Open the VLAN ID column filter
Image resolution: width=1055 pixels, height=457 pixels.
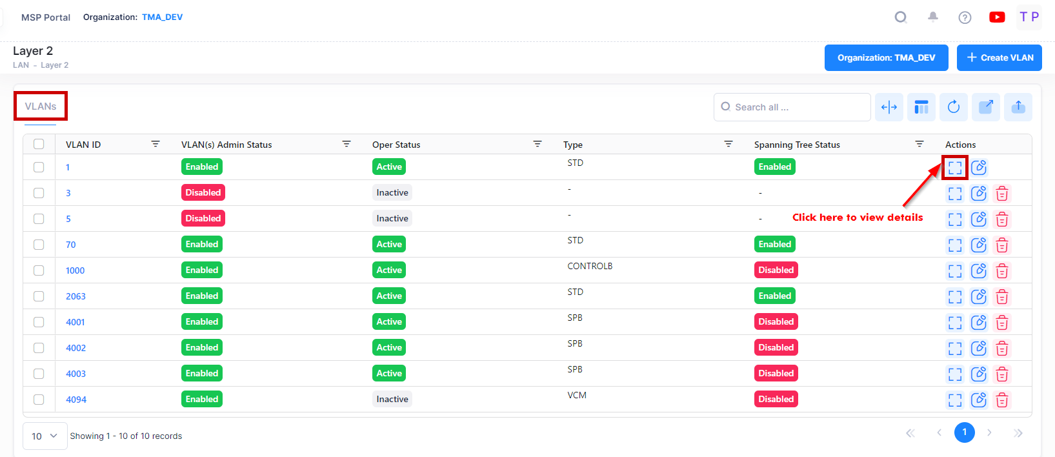[156, 144]
